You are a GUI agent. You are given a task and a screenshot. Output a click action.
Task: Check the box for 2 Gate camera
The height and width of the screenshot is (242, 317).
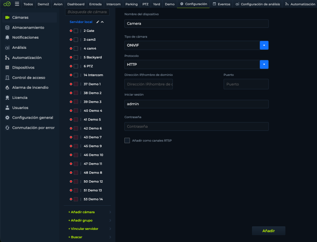pyautogui.click(x=76, y=31)
